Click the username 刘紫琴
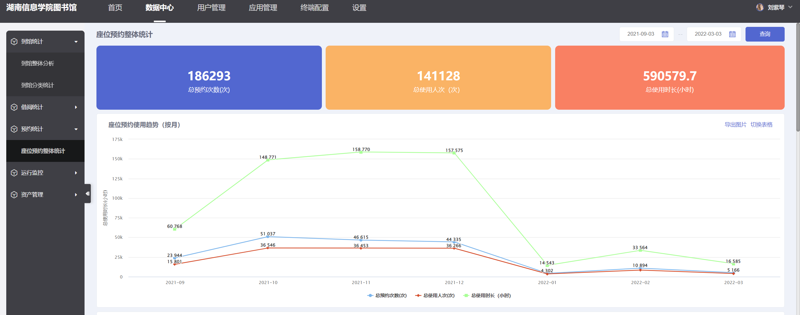 776,7
